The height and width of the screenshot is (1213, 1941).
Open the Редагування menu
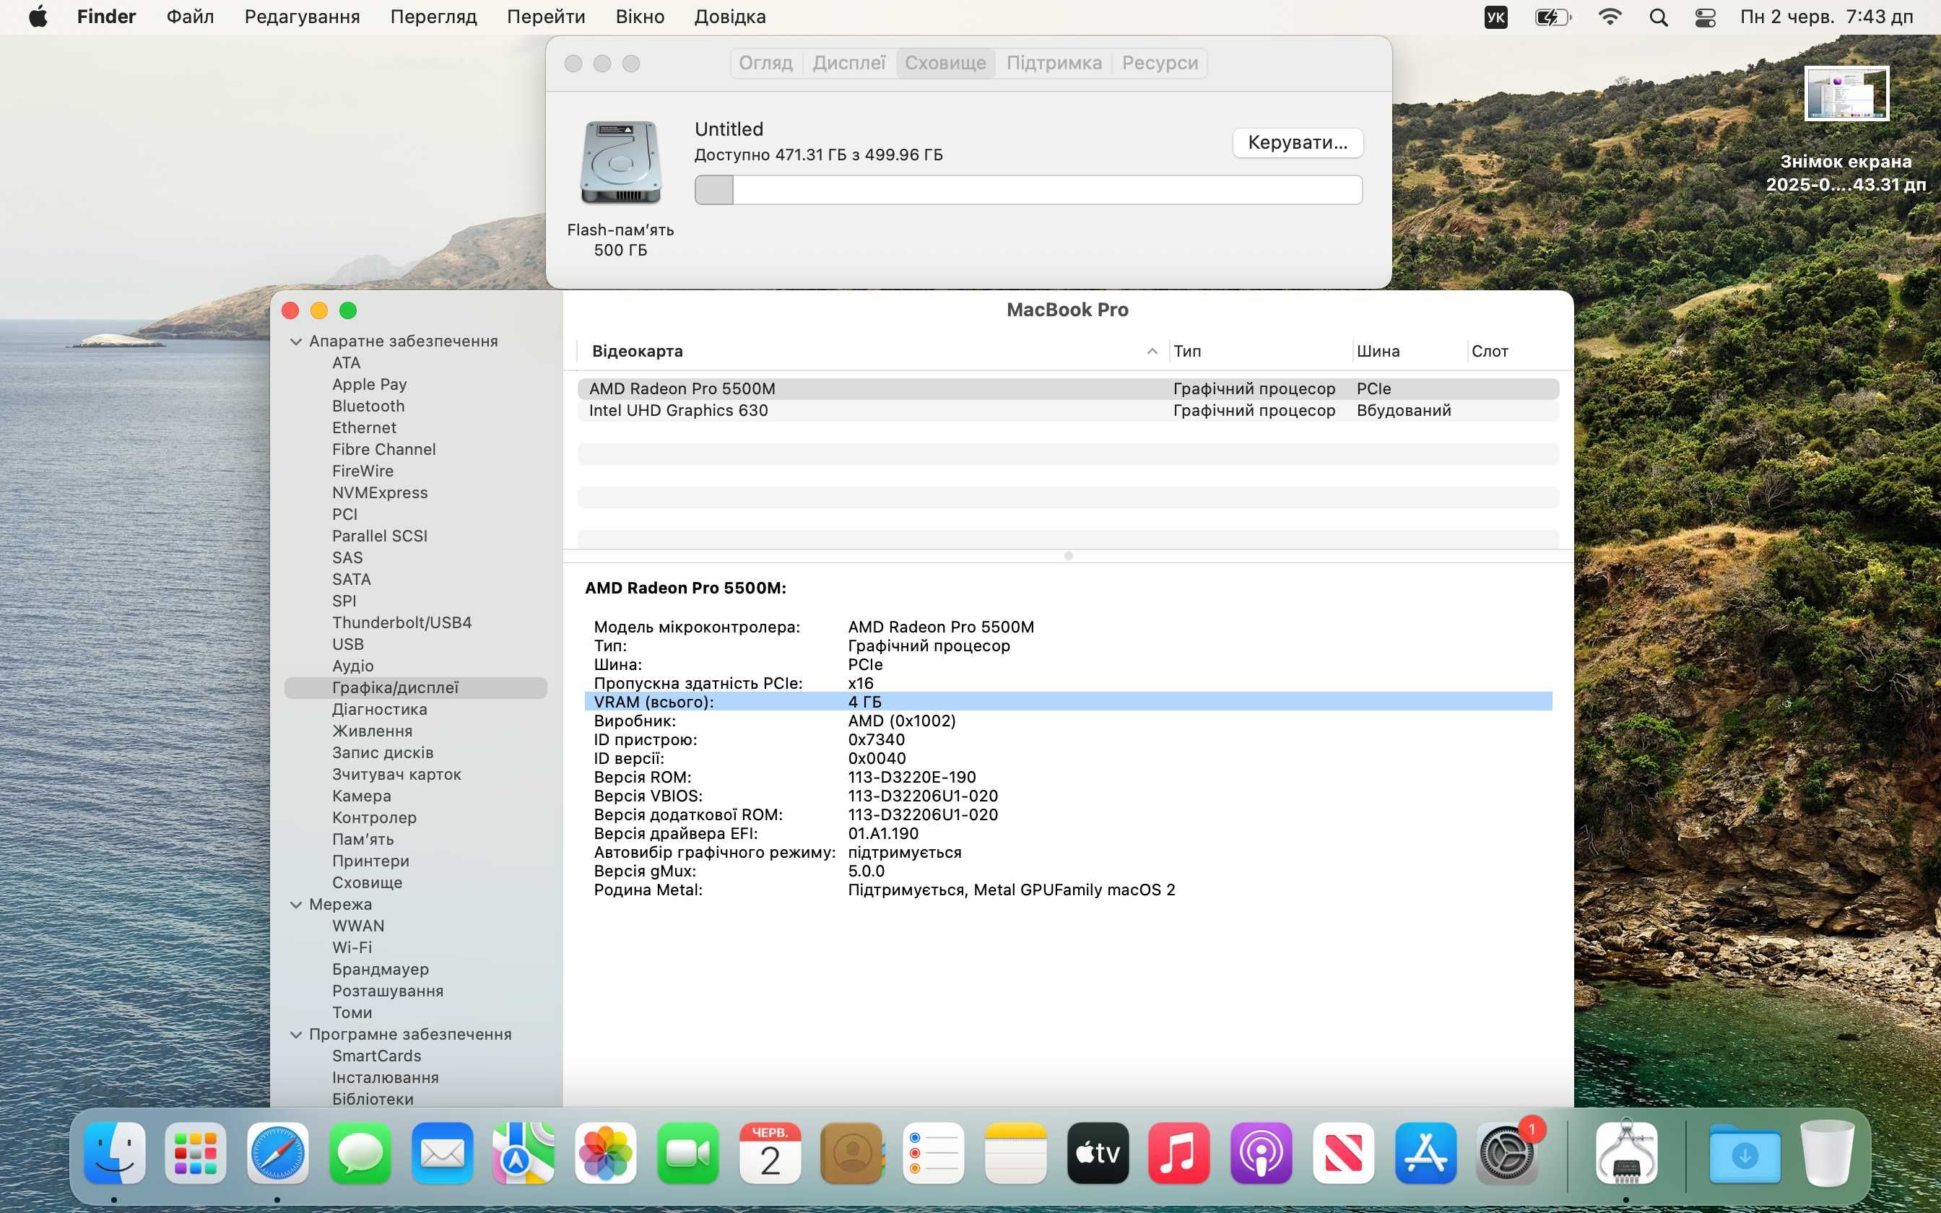[x=302, y=17]
